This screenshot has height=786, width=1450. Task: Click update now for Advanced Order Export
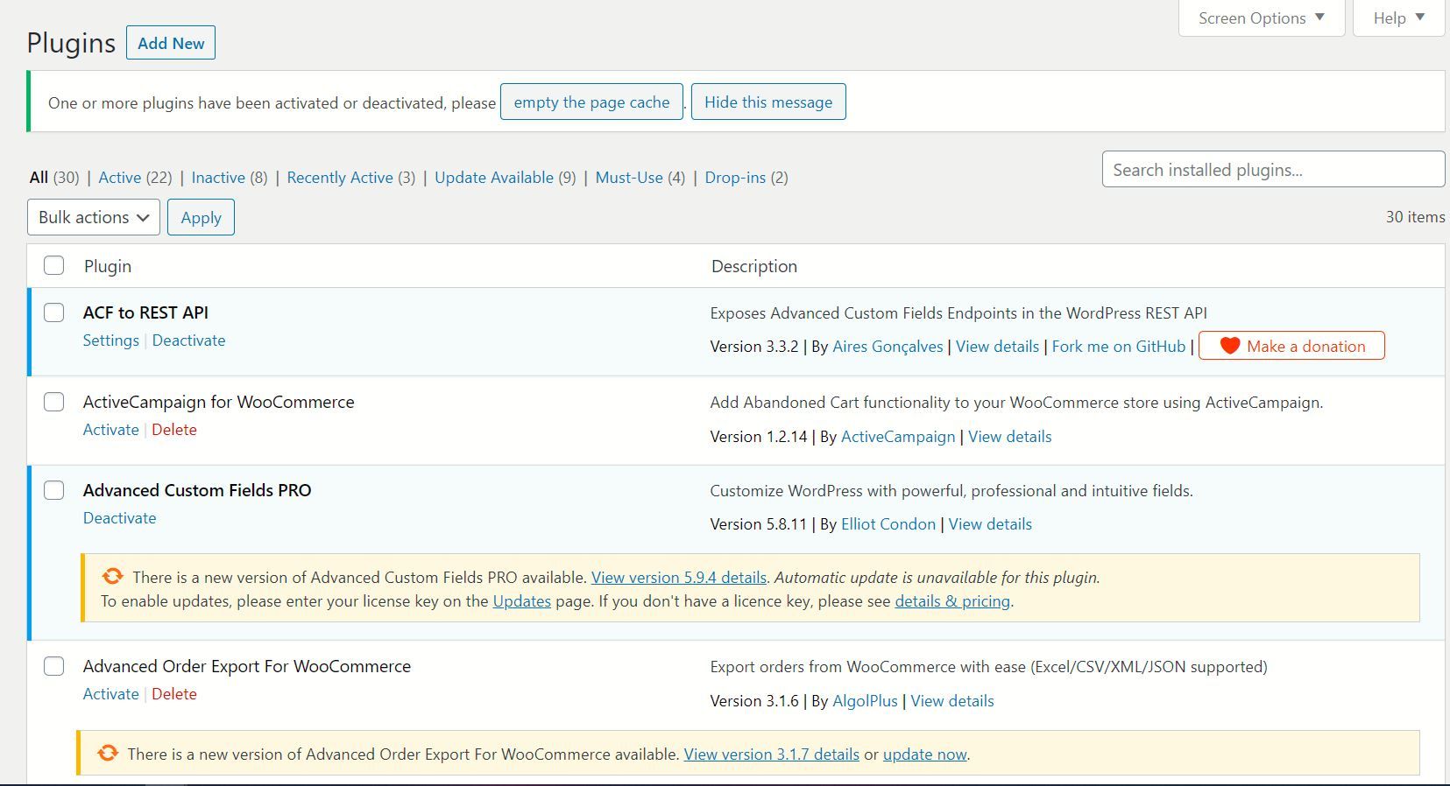pos(924,754)
